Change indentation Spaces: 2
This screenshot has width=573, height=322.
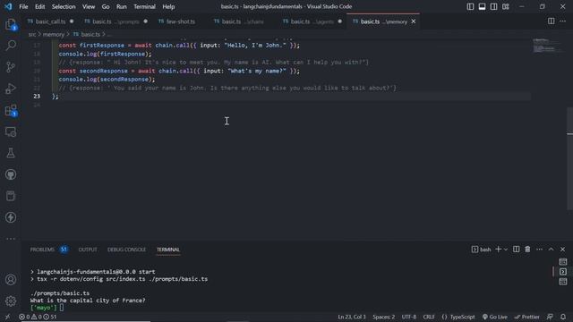(x=384, y=317)
